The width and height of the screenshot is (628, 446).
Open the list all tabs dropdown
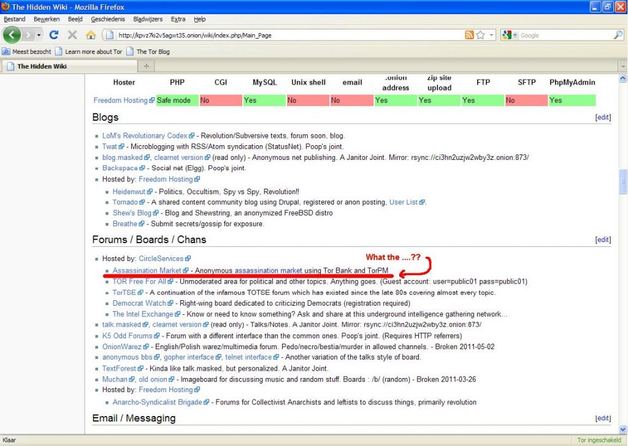point(623,66)
